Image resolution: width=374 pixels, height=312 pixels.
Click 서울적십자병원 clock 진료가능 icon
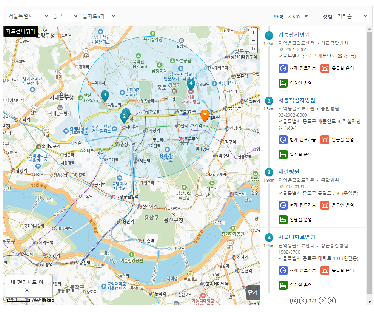(x=283, y=140)
